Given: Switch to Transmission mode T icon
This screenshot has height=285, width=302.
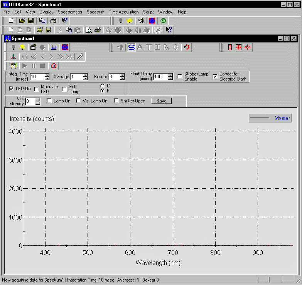Looking at the screenshot, I should click(149, 47).
